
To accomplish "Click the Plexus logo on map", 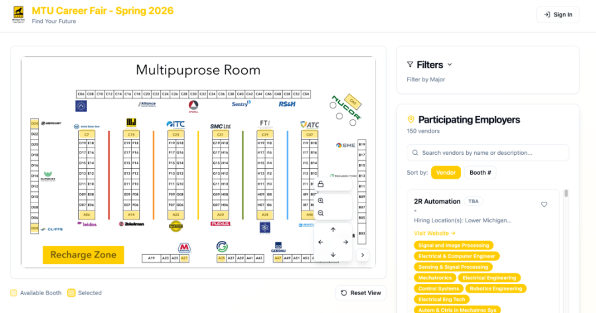I will coord(221,224).
